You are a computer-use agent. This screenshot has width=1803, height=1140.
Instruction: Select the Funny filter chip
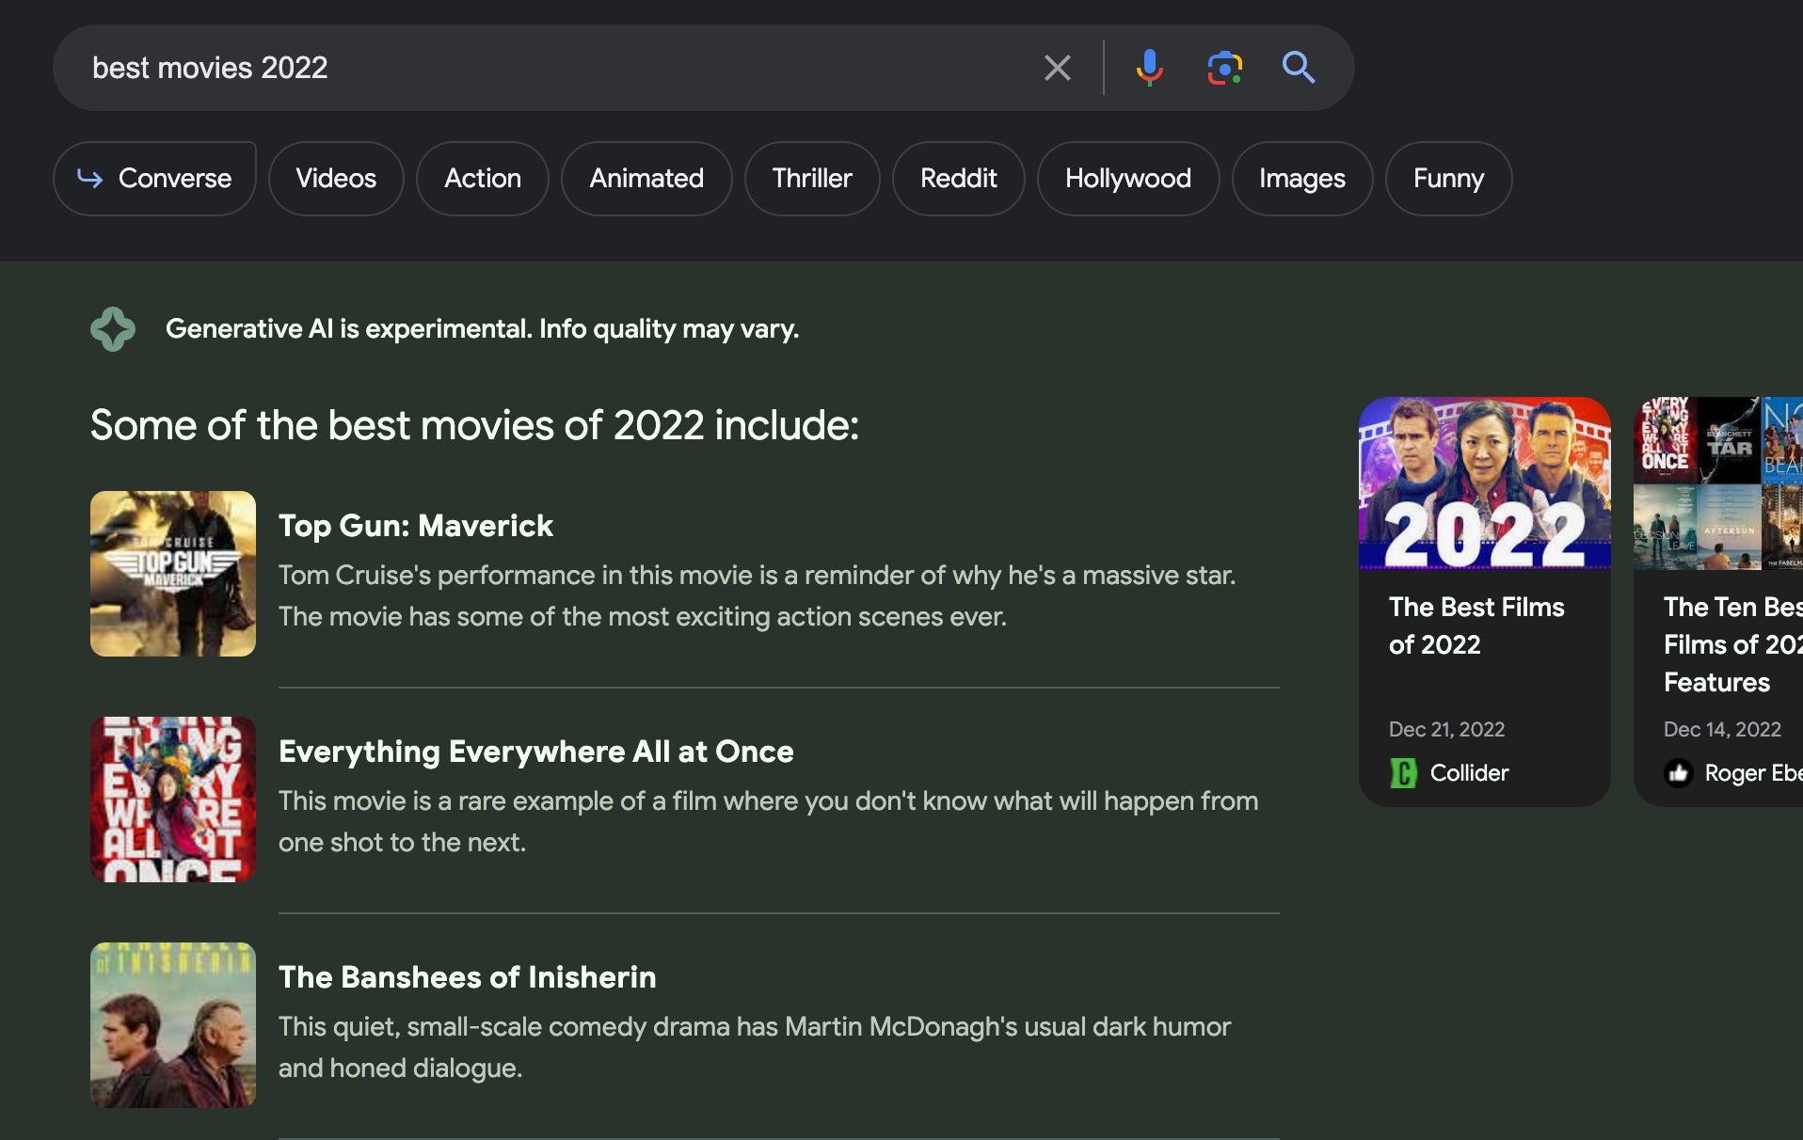(1448, 178)
